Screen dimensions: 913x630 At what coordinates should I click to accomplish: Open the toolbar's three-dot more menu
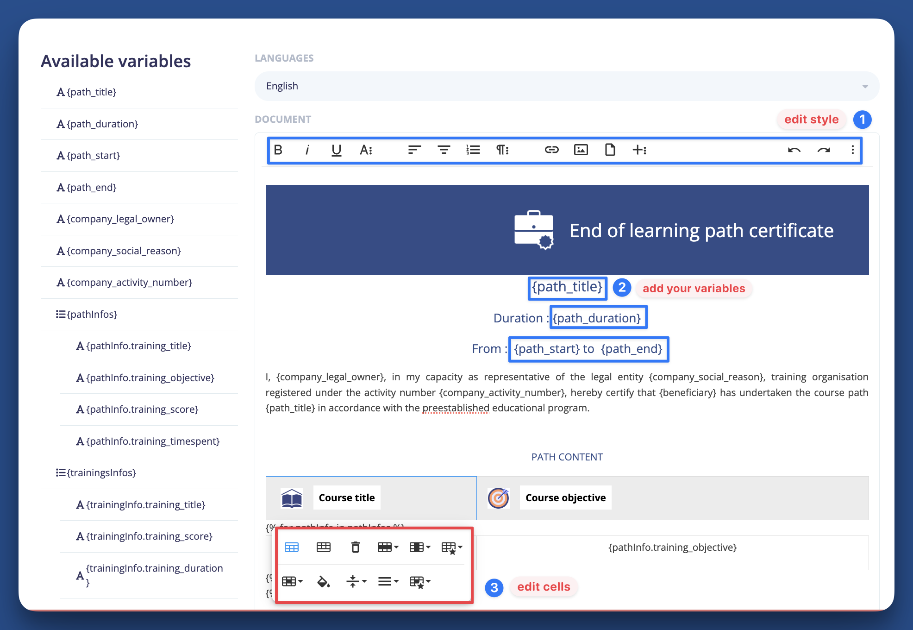(852, 150)
